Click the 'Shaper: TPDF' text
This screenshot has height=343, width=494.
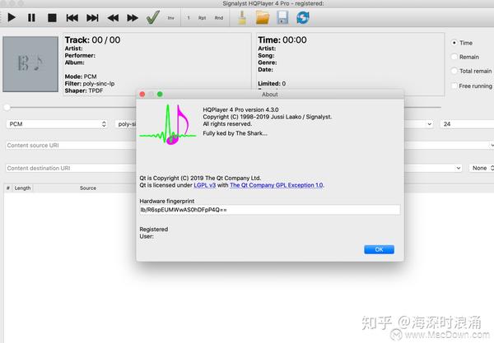pos(84,90)
